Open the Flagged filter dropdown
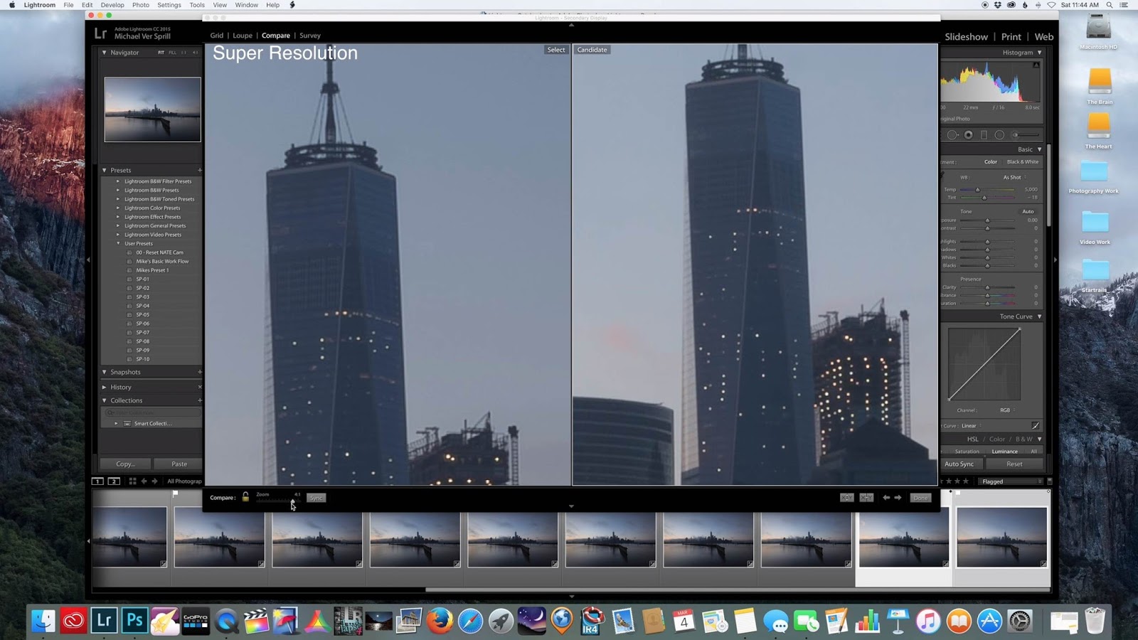 [1012, 481]
